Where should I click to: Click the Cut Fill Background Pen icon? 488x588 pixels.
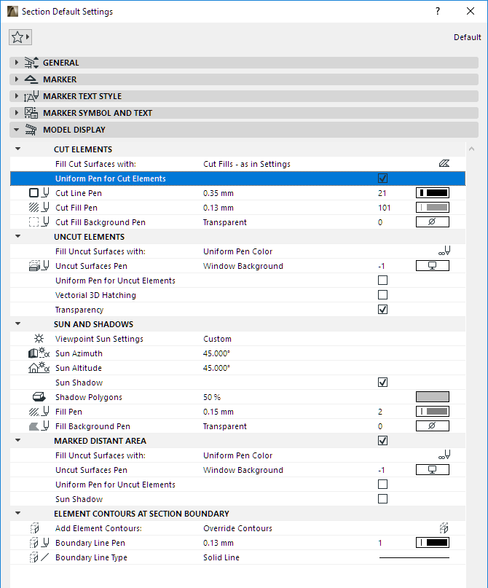click(39, 222)
